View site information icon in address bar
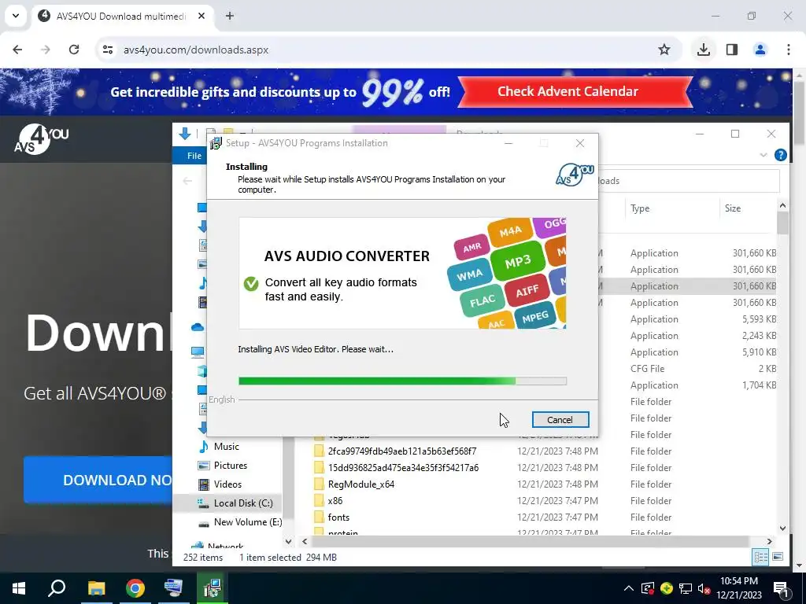The image size is (806, 604). pos(107,50)
